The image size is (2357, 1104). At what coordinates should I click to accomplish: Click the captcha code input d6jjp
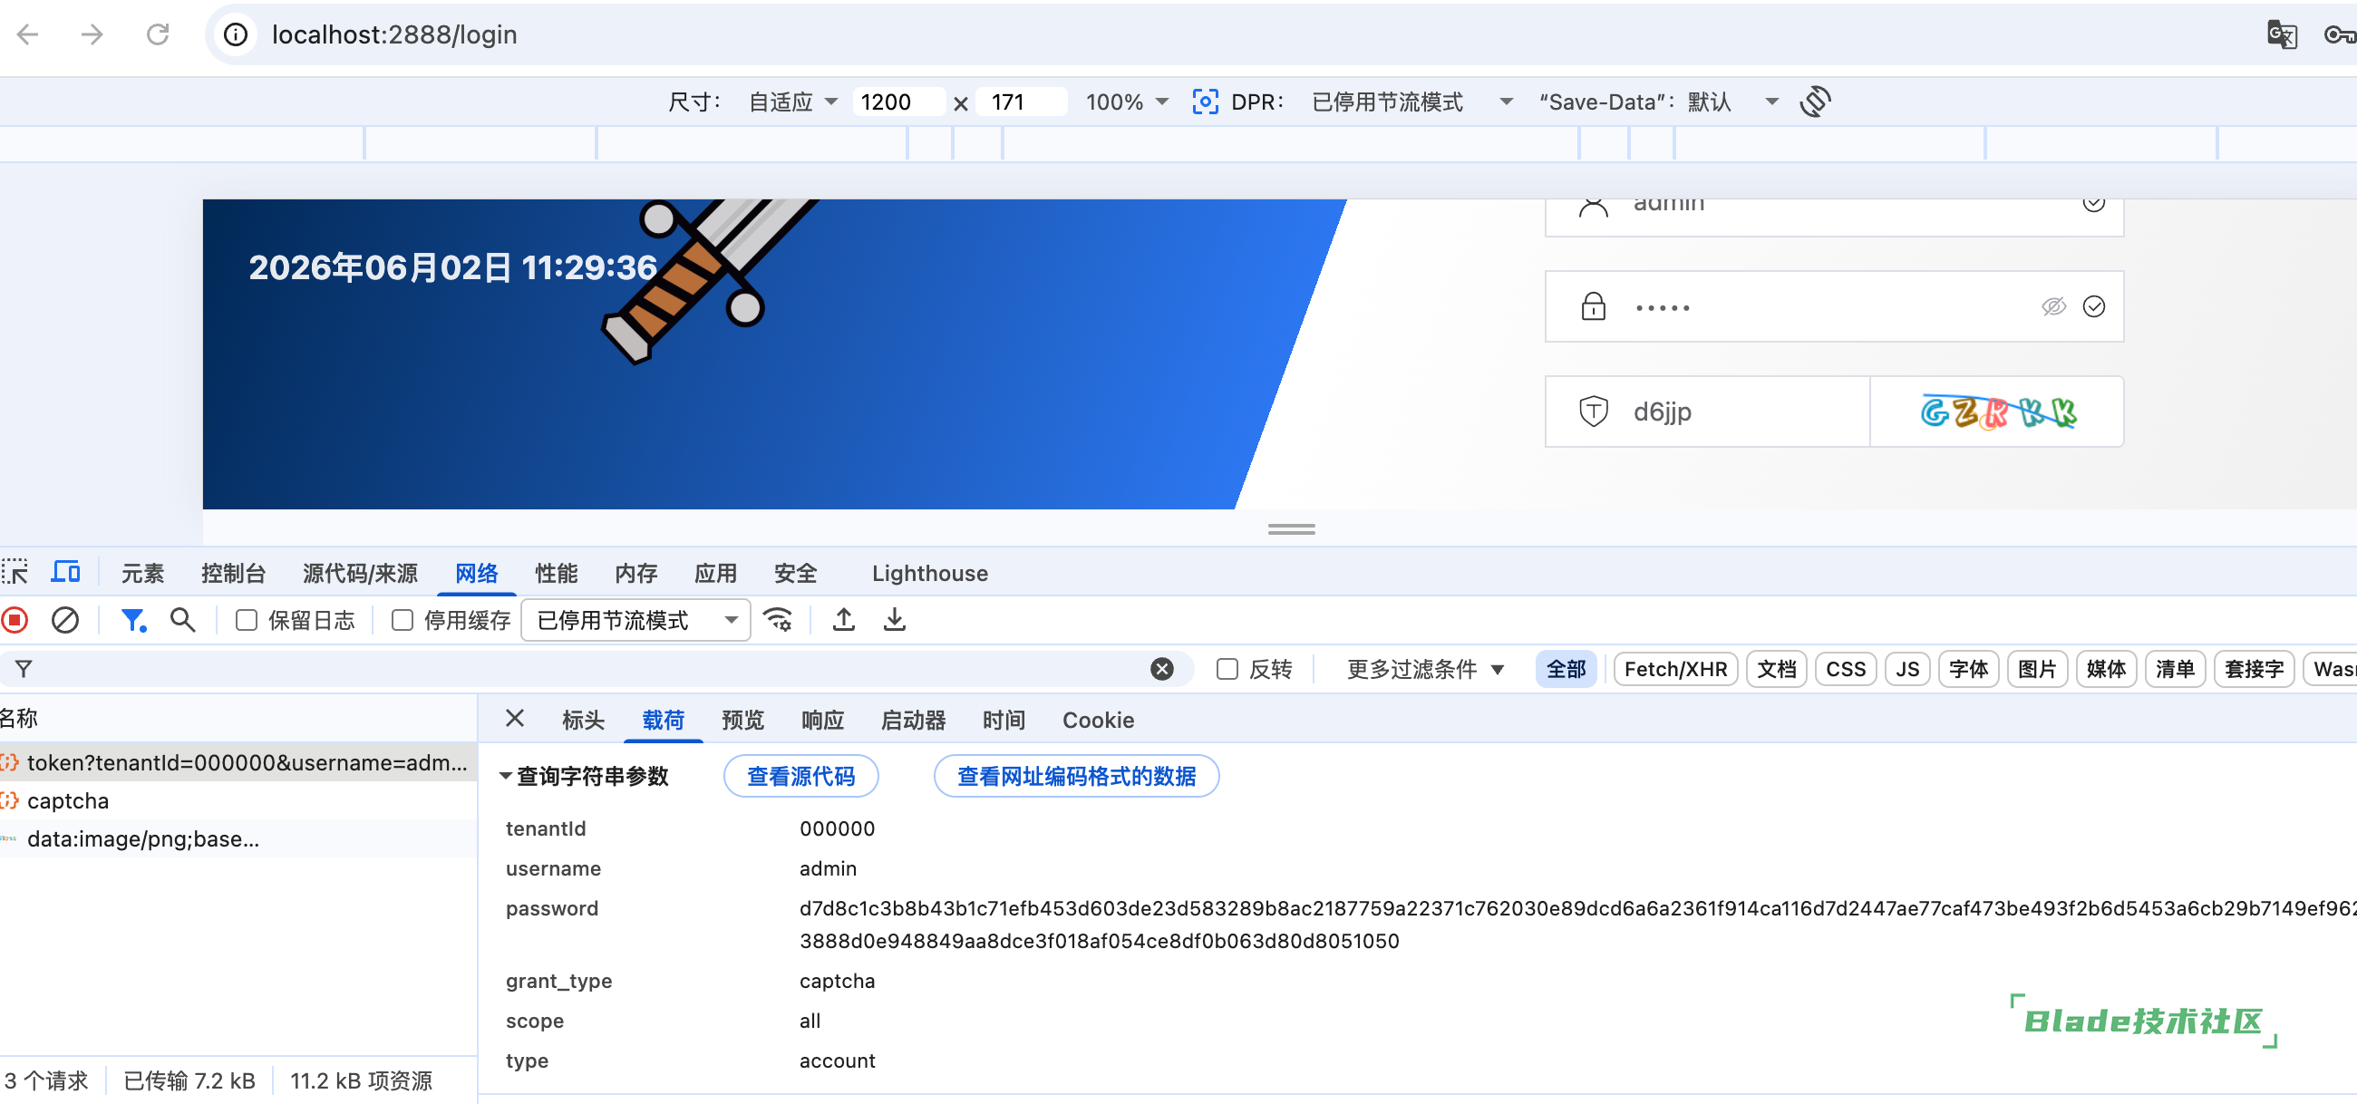pos(1707,412)
